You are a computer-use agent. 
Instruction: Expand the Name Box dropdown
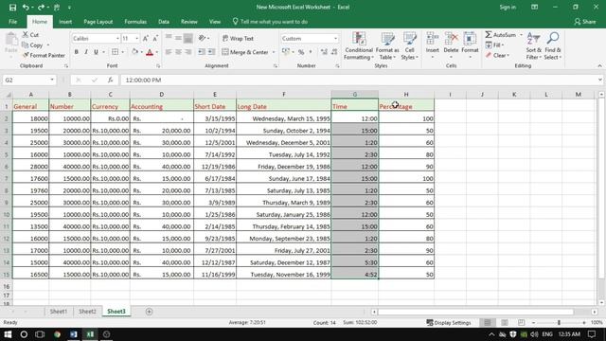(52, 80)
